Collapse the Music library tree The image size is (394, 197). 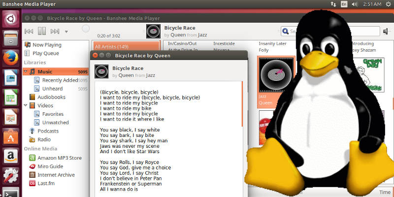(26, 72)
